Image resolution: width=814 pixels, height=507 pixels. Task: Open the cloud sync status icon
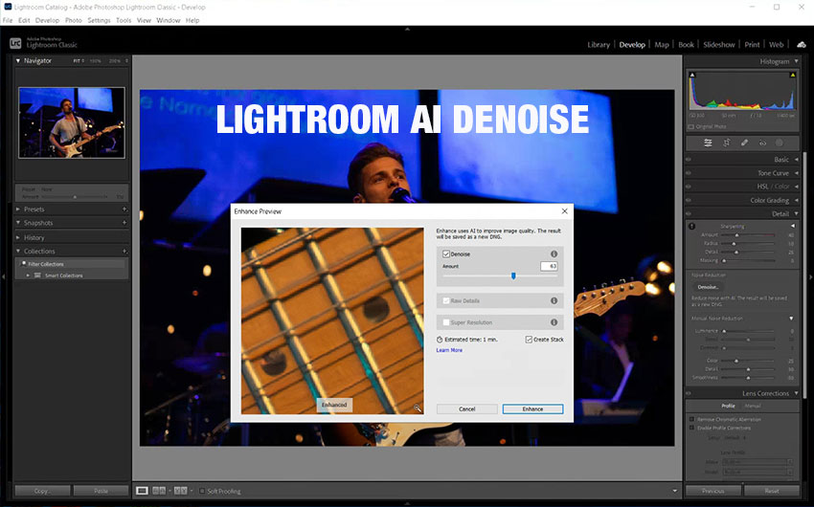802,45
